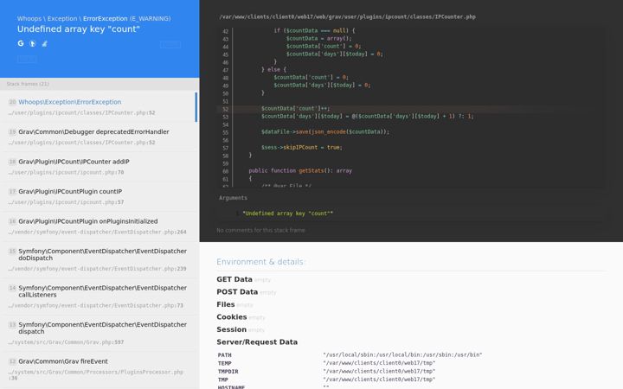
Task: Search the error on Stack Overflow icon
Action: (44, 44)
